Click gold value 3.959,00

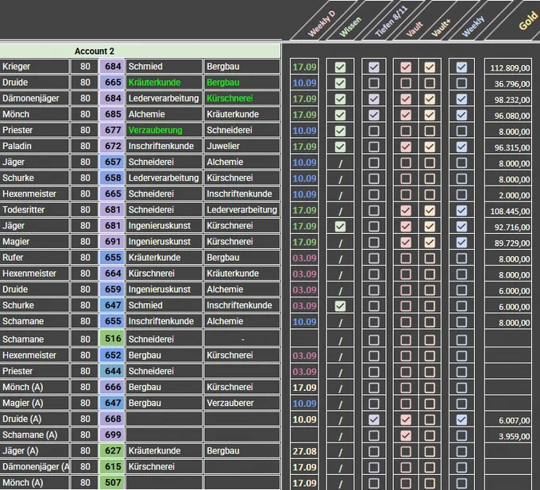pos(508,436)
